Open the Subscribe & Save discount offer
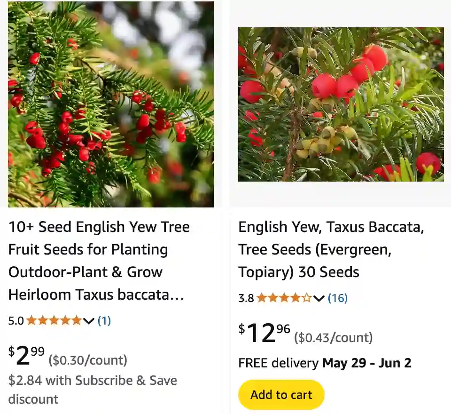This screenshot has height=414, width=451. coord(93,390)
